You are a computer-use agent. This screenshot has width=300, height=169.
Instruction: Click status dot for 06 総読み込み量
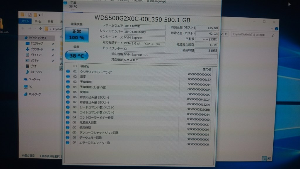click(x=68, y=97)
